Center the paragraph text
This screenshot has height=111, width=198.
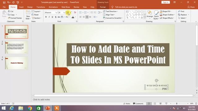pos(84,17)
